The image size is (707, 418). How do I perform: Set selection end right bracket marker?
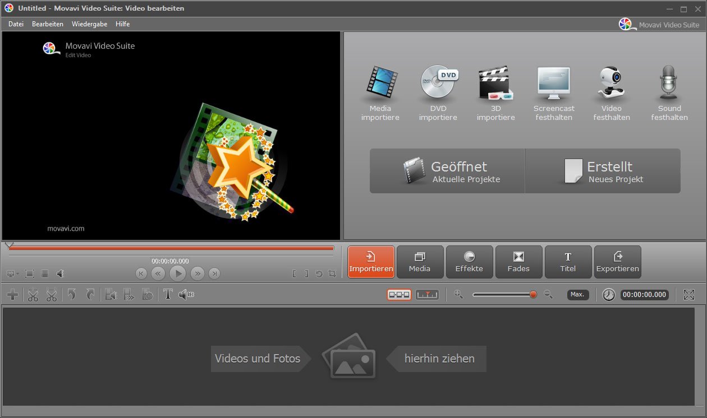(x=306, y=273)
